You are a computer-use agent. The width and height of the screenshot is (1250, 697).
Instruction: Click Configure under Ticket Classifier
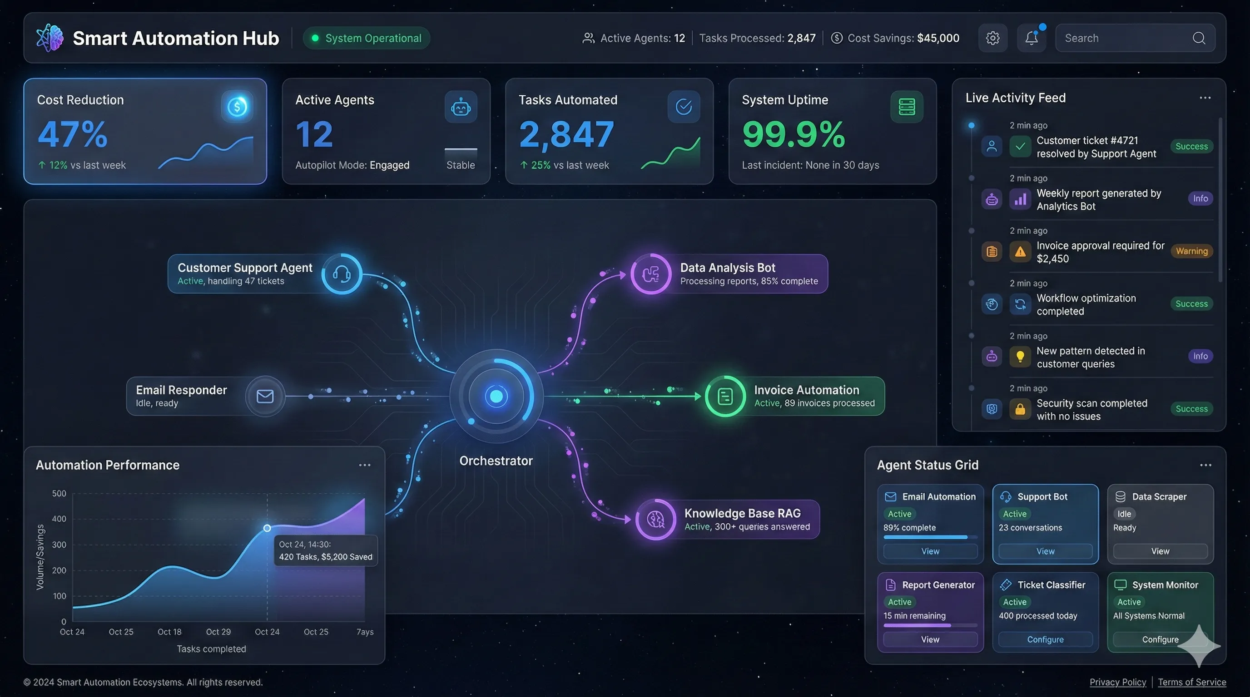point(1045,639)
